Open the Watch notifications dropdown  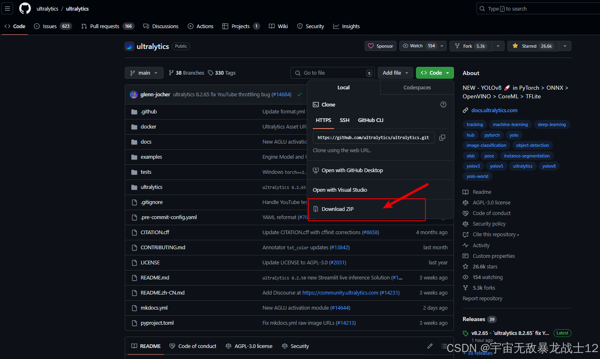[x=423, y=46]
